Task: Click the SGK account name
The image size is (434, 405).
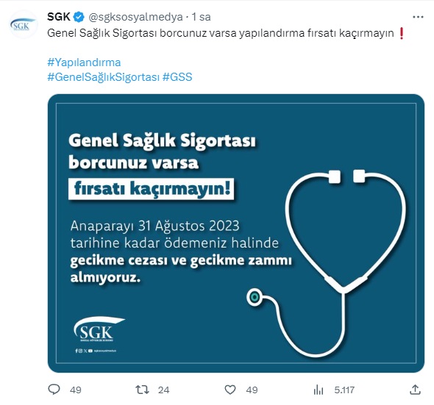Action: pyautogui.click(x=59, y=17)
